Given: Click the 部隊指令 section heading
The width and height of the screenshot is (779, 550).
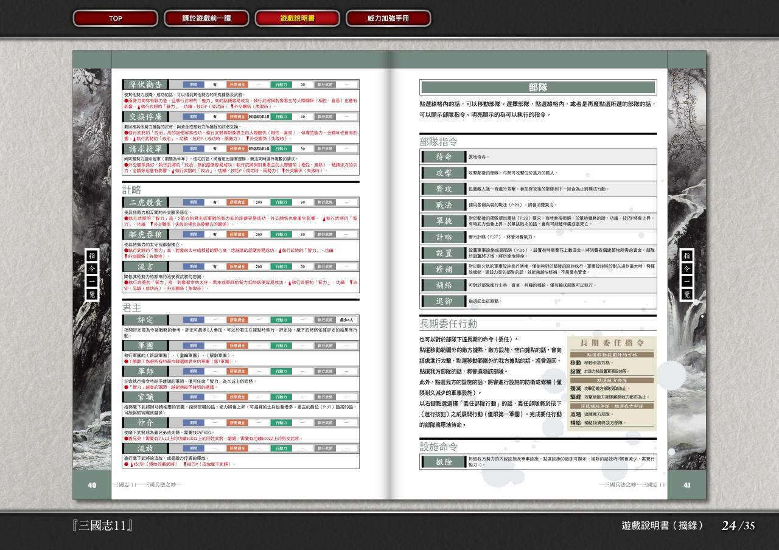Looking at the screenshot, I should [439, 142].
